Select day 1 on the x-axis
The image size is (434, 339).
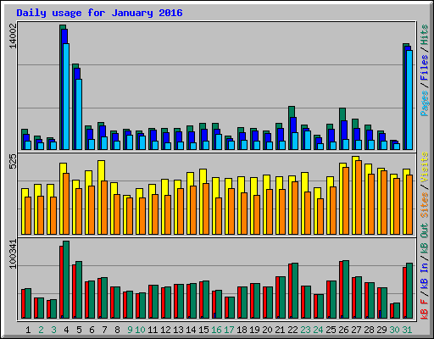(x=28, y=330)
